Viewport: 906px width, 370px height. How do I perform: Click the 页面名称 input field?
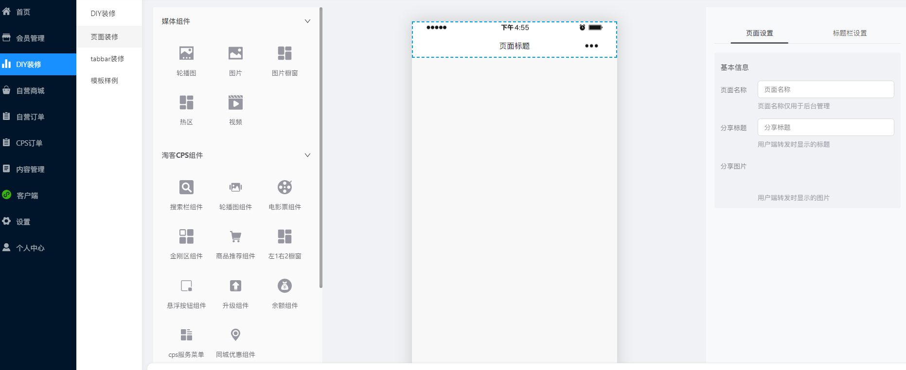coord(825,89)
